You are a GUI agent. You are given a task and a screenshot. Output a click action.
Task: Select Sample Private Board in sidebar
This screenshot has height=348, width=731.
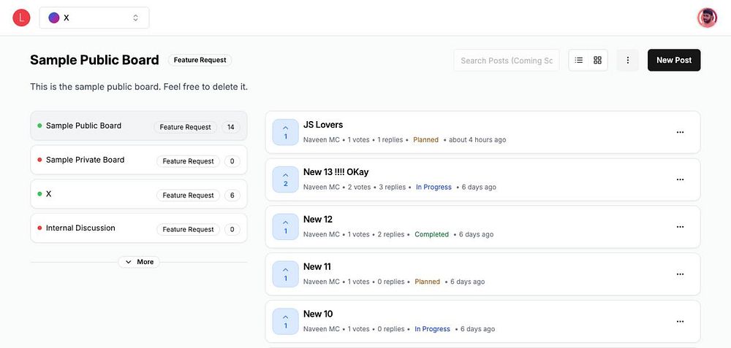pos(139,160)
